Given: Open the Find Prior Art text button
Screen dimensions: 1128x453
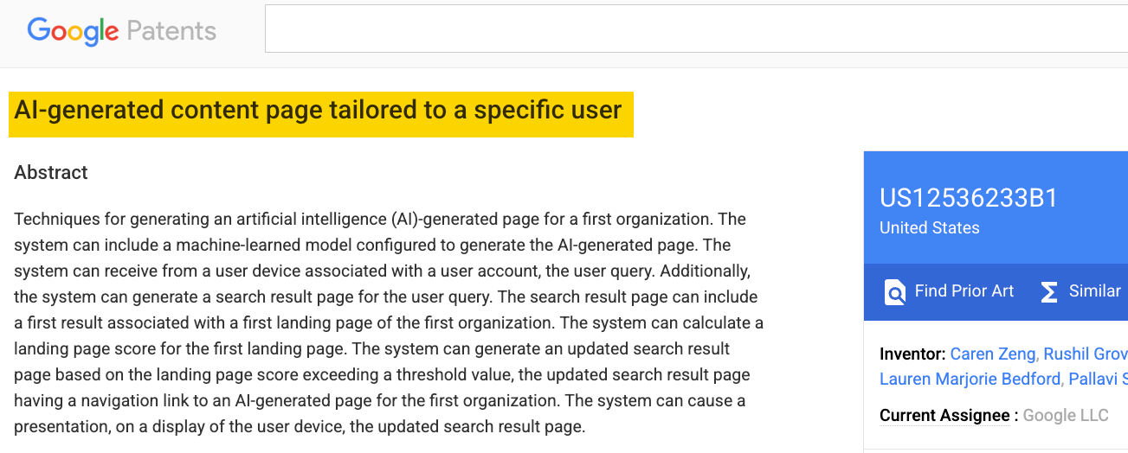Looking at the screenshot, I should coord(964,291).
